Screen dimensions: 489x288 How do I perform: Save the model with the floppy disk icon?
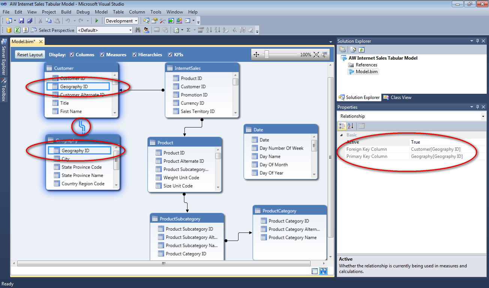pos(21,21)
